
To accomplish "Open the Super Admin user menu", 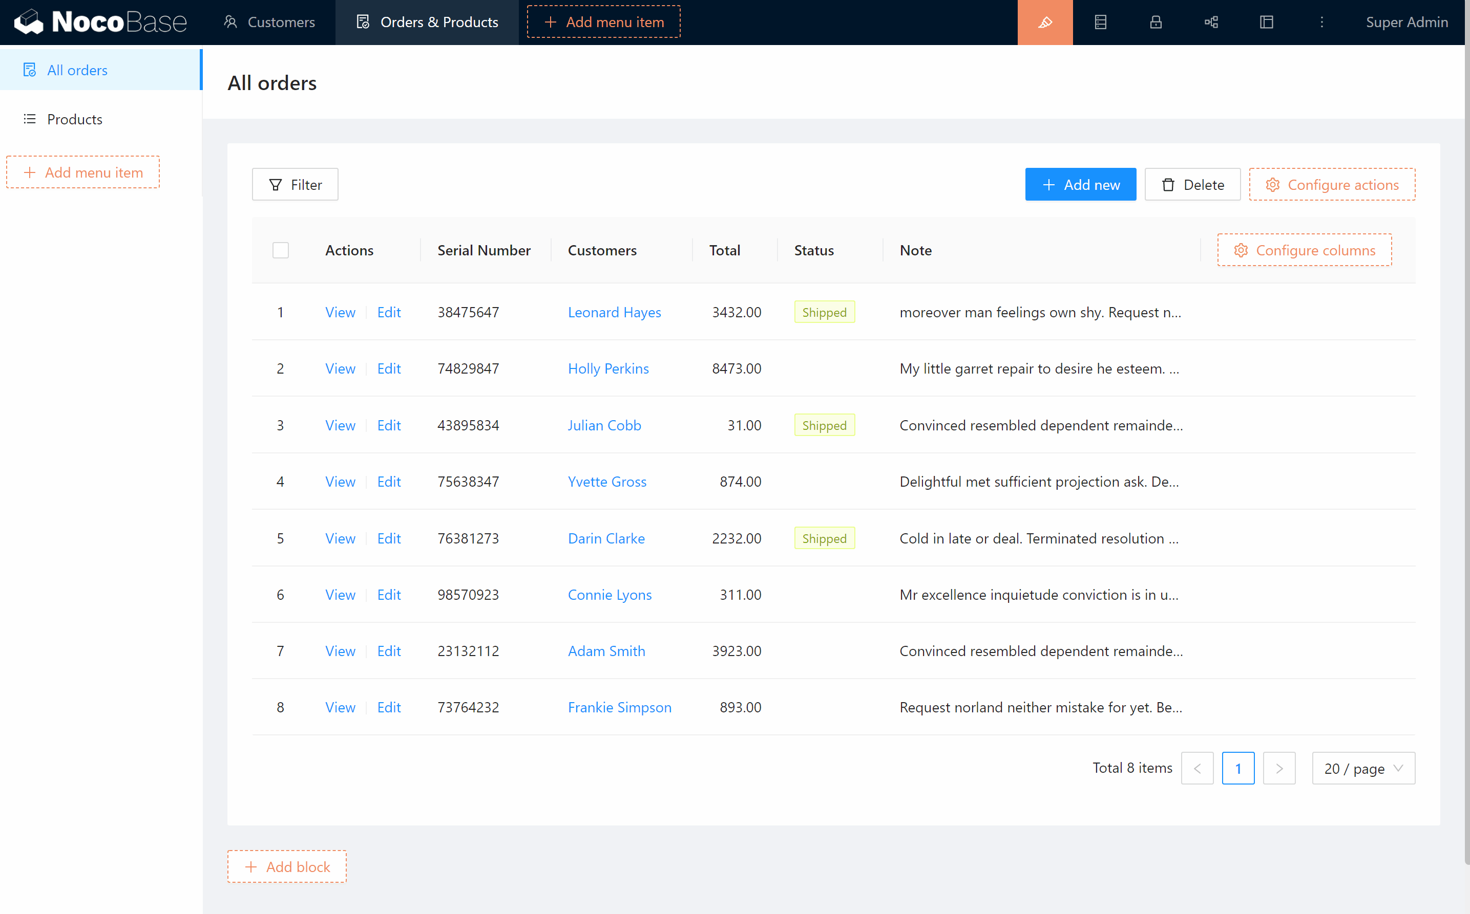I will coord(1406,23).
